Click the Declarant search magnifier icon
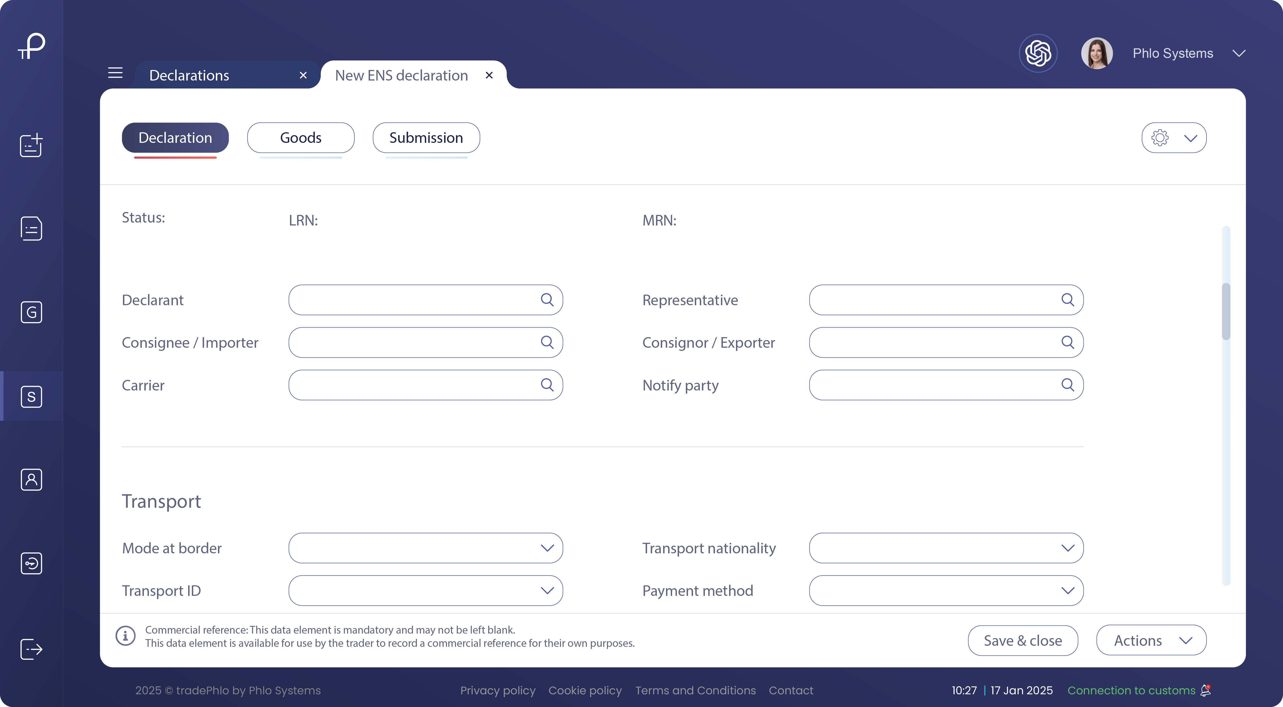The image size is (1283, 707). pos(547,299)
